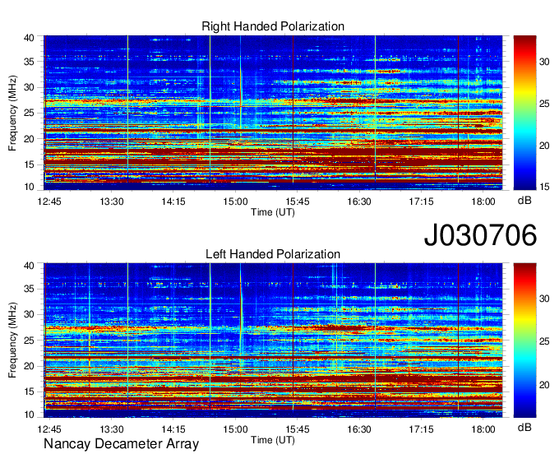Click the 18:00 time tick on left-handed plot

(x=483, y=429)
